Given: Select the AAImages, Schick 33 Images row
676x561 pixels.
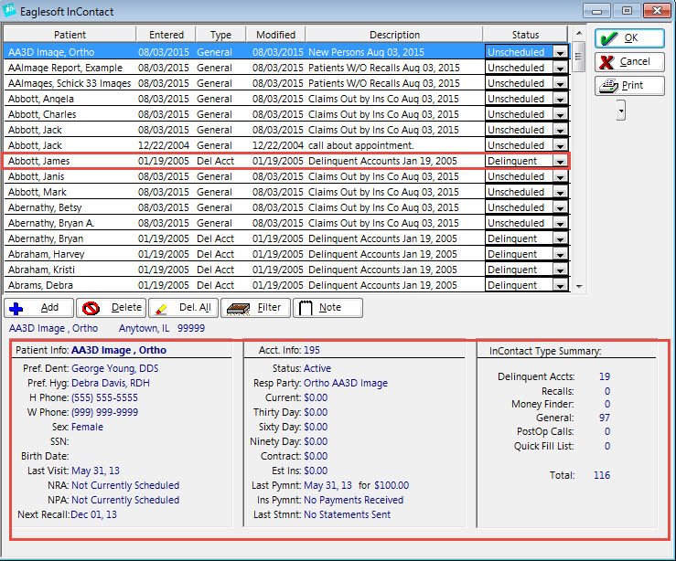Looking at the screenshot, I should [286, 83].
